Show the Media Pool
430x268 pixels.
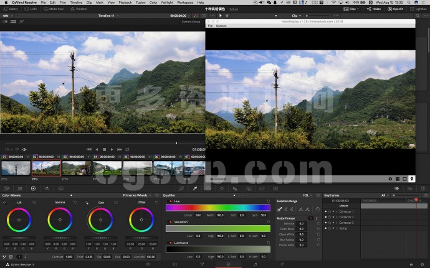54,9
